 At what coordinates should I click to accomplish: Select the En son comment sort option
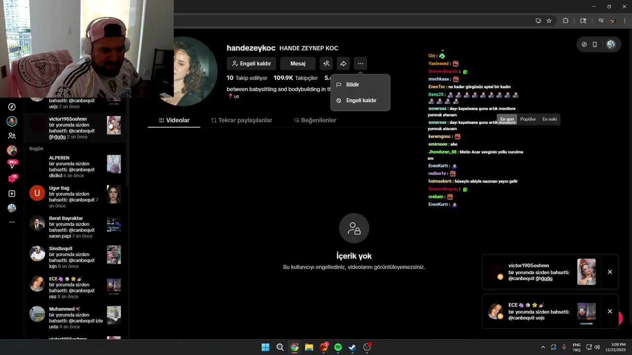[x=507, y=119]
